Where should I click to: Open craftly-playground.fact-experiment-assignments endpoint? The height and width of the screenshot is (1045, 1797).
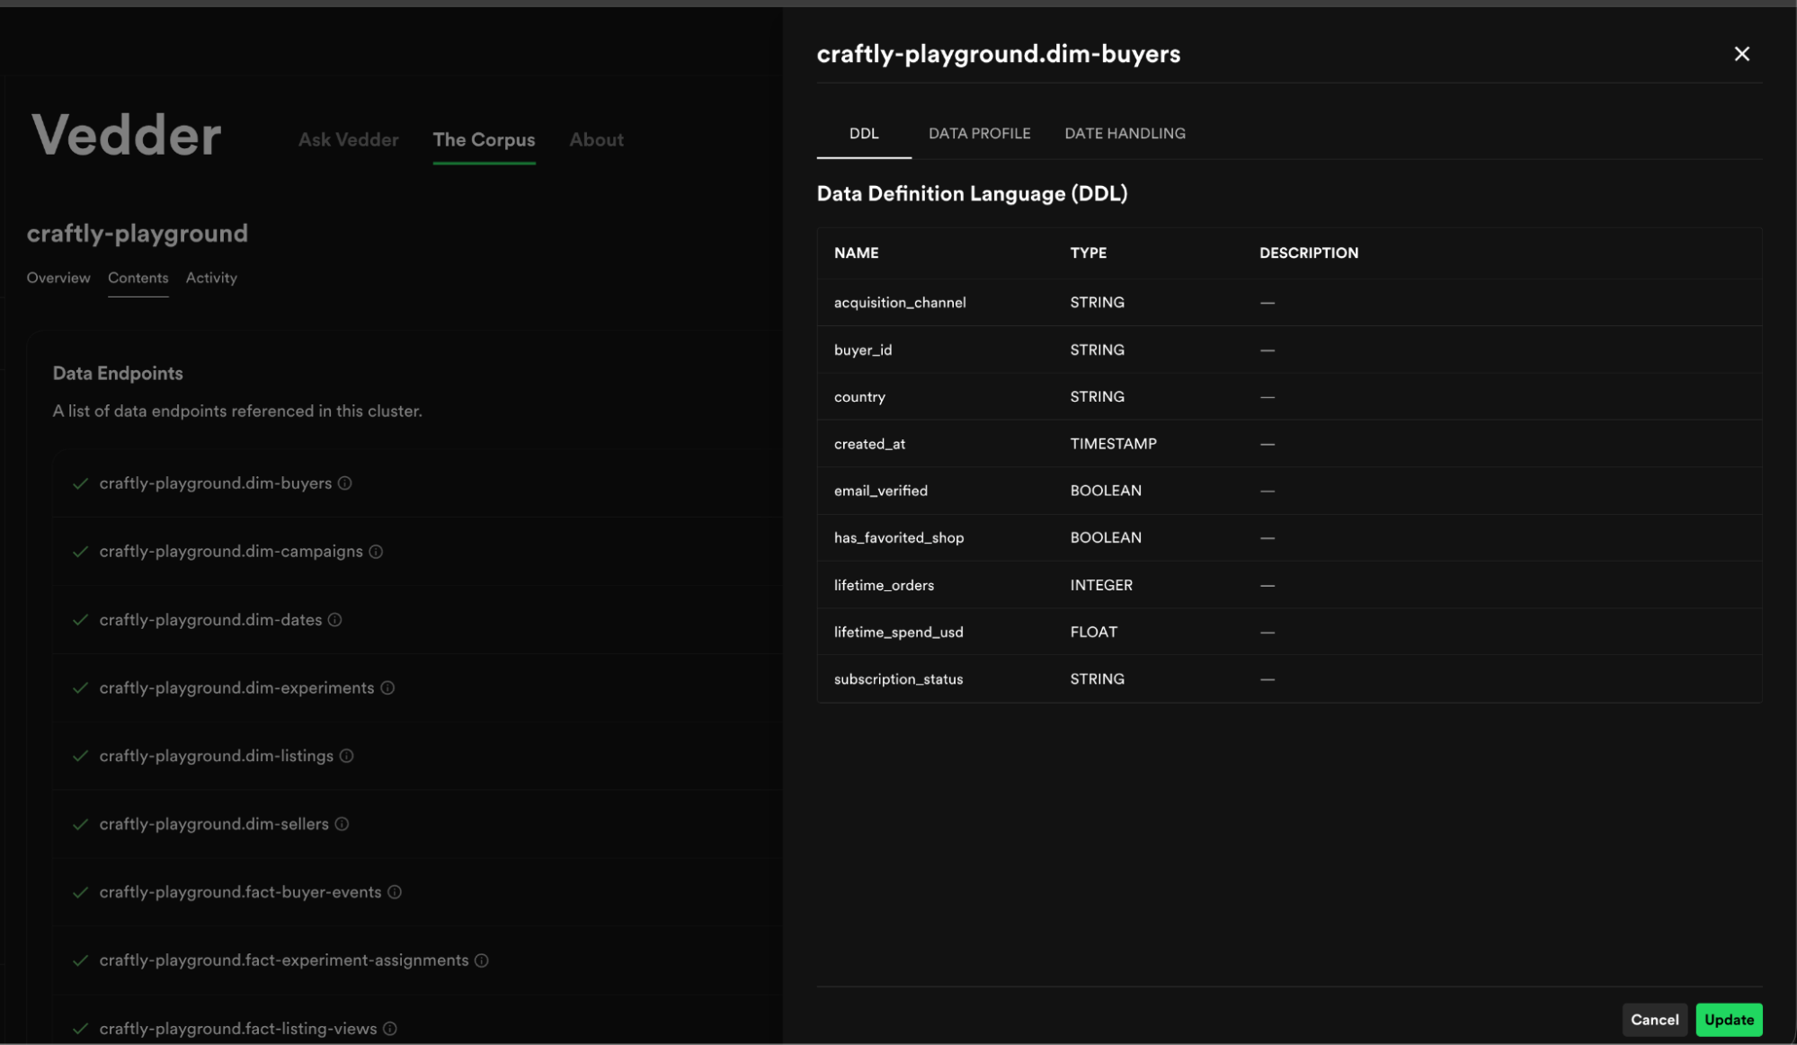click(284, 961)
